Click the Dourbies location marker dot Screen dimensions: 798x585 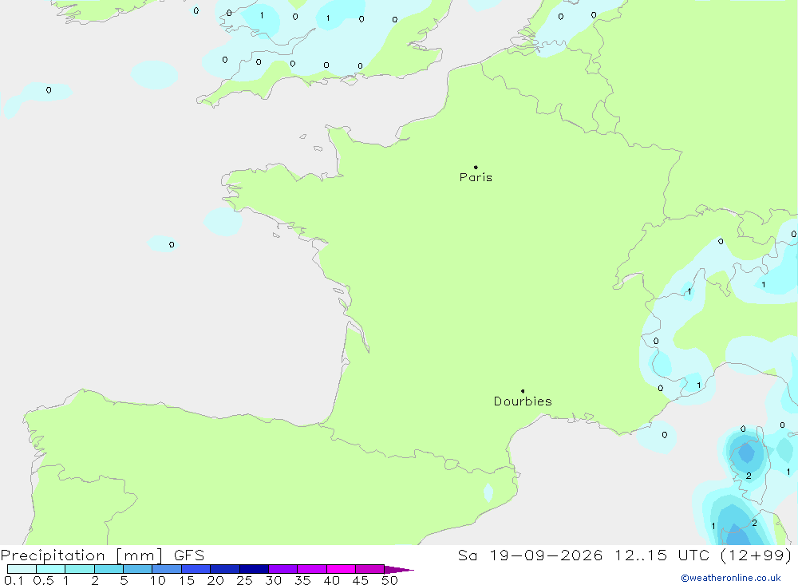pyautogui.click(x=523, y=391)
